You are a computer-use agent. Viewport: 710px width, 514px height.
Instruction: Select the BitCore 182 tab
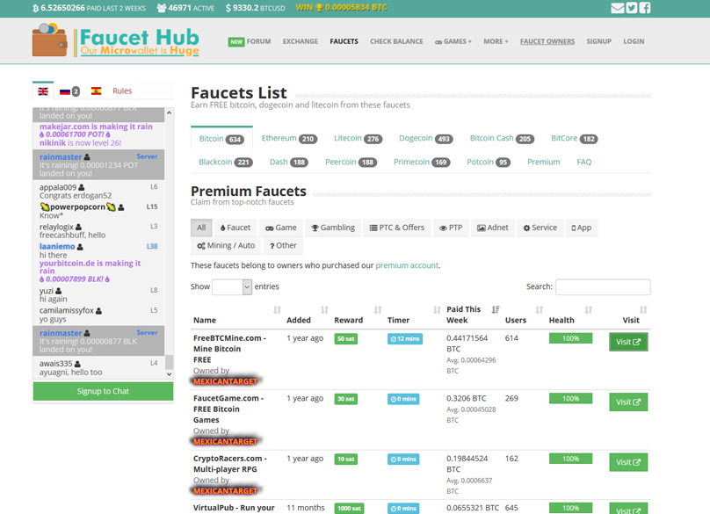(574, 139)
